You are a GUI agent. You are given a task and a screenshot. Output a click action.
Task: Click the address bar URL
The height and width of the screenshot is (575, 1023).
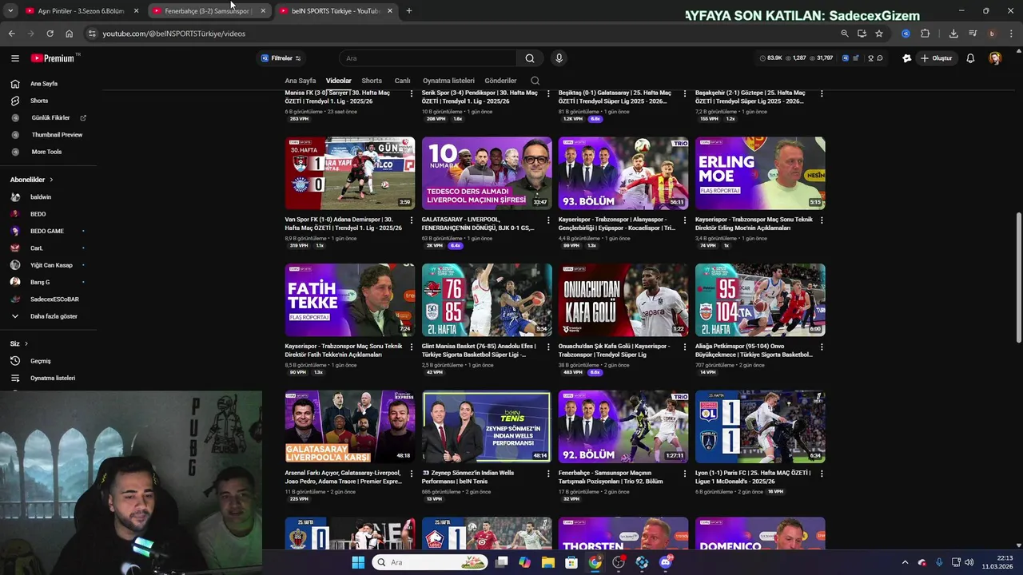(x=173, y=34)
